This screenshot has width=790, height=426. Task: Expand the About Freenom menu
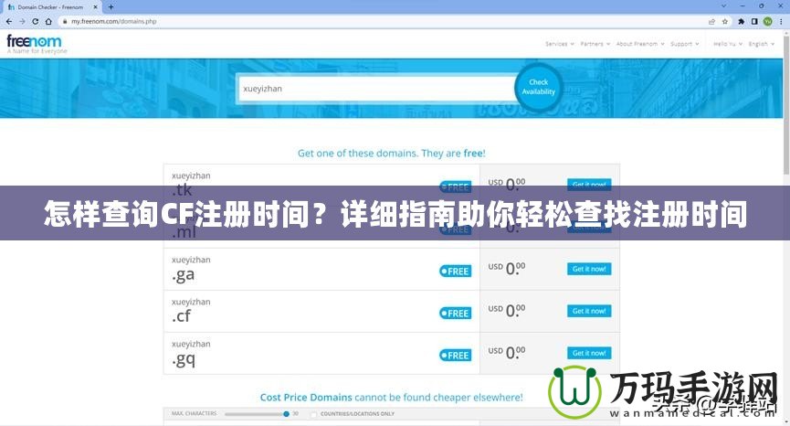[x=640, y=44]
